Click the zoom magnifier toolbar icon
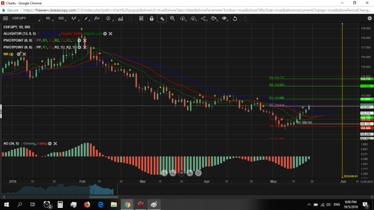Image resolution: width=374 pixels, height=210 pixels. pos(172,18)
